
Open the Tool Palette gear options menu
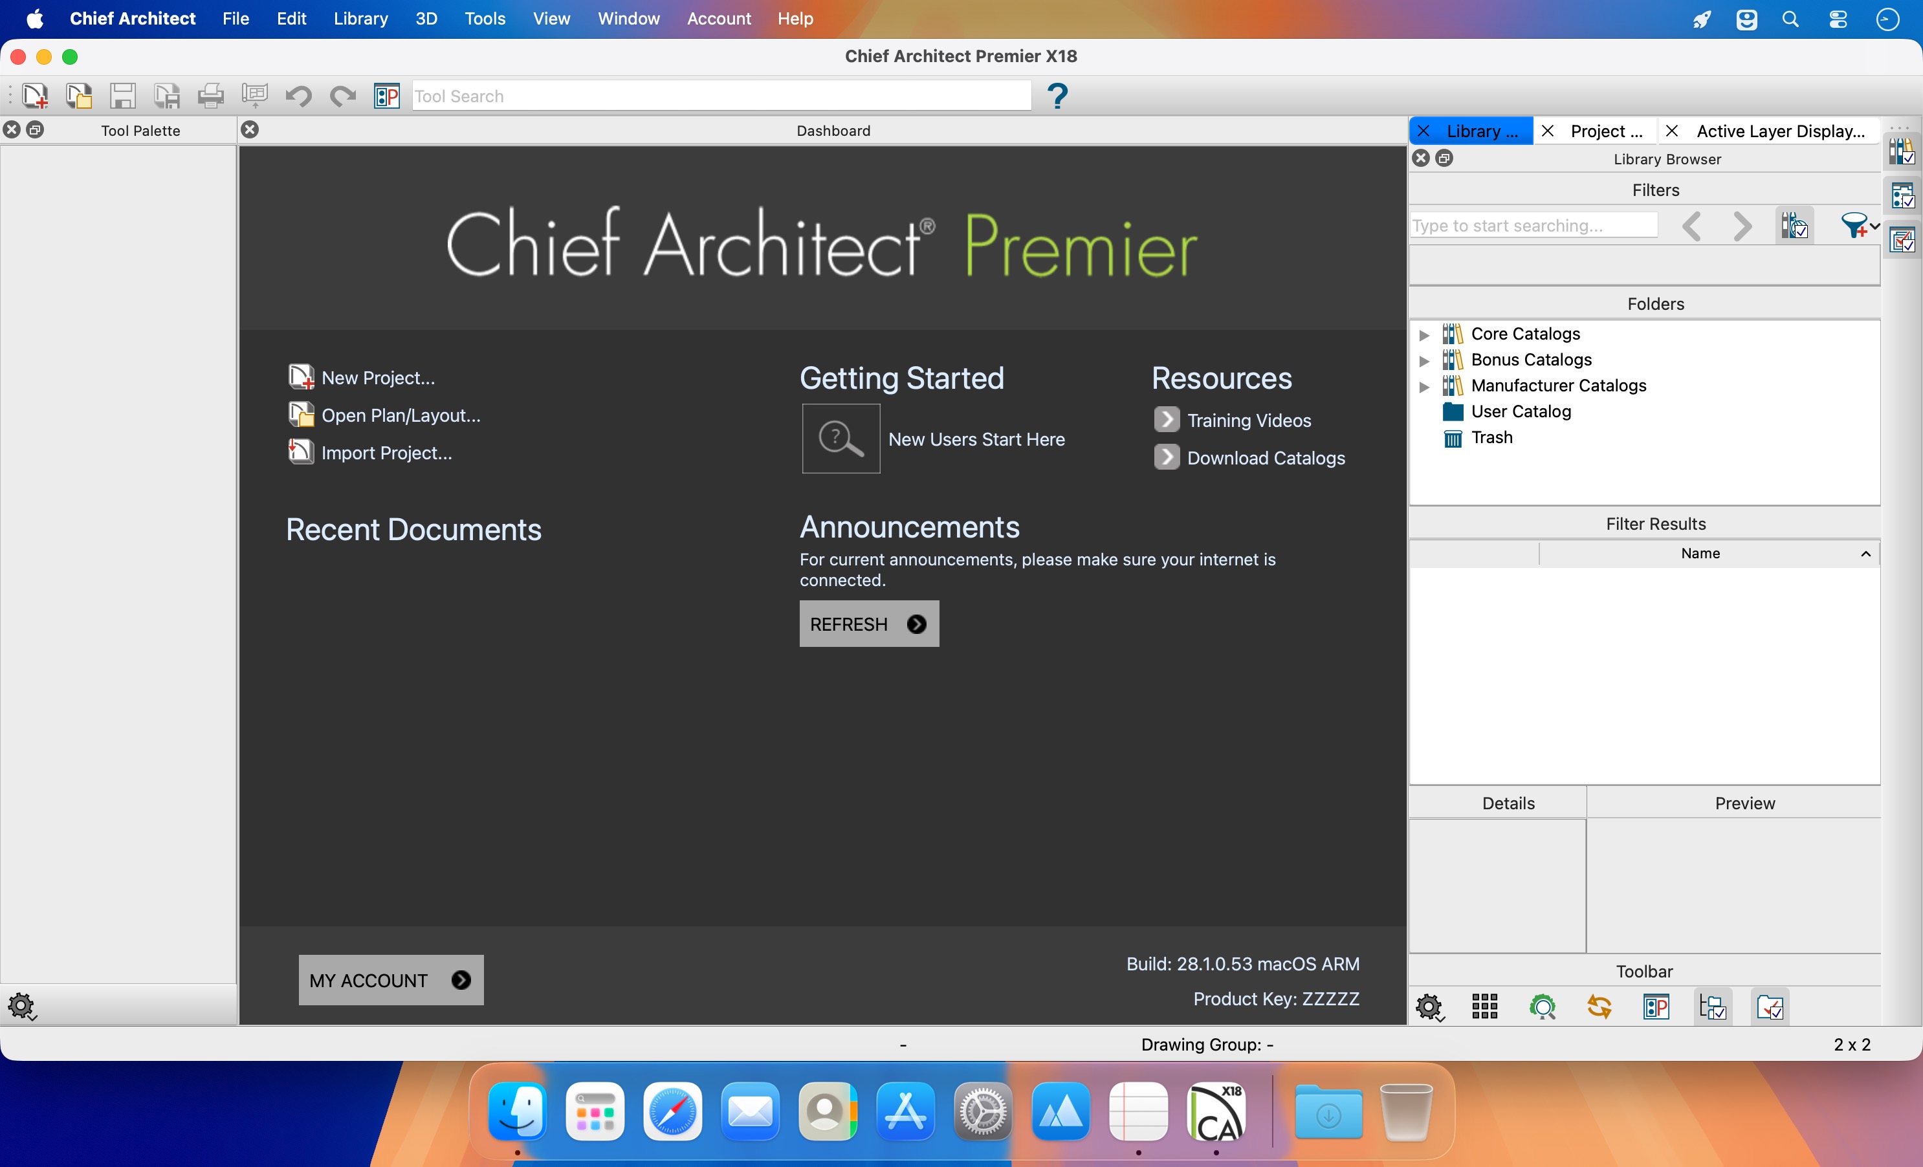(22, 1007)
